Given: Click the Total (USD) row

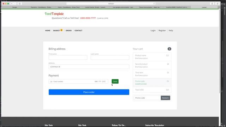Looking at the screenshot, I should pyautogui.click(x=152, y=90).
